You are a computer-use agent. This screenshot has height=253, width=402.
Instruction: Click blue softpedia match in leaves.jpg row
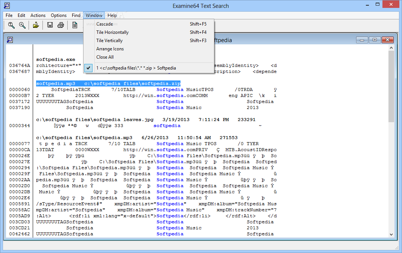click(167, 126)
